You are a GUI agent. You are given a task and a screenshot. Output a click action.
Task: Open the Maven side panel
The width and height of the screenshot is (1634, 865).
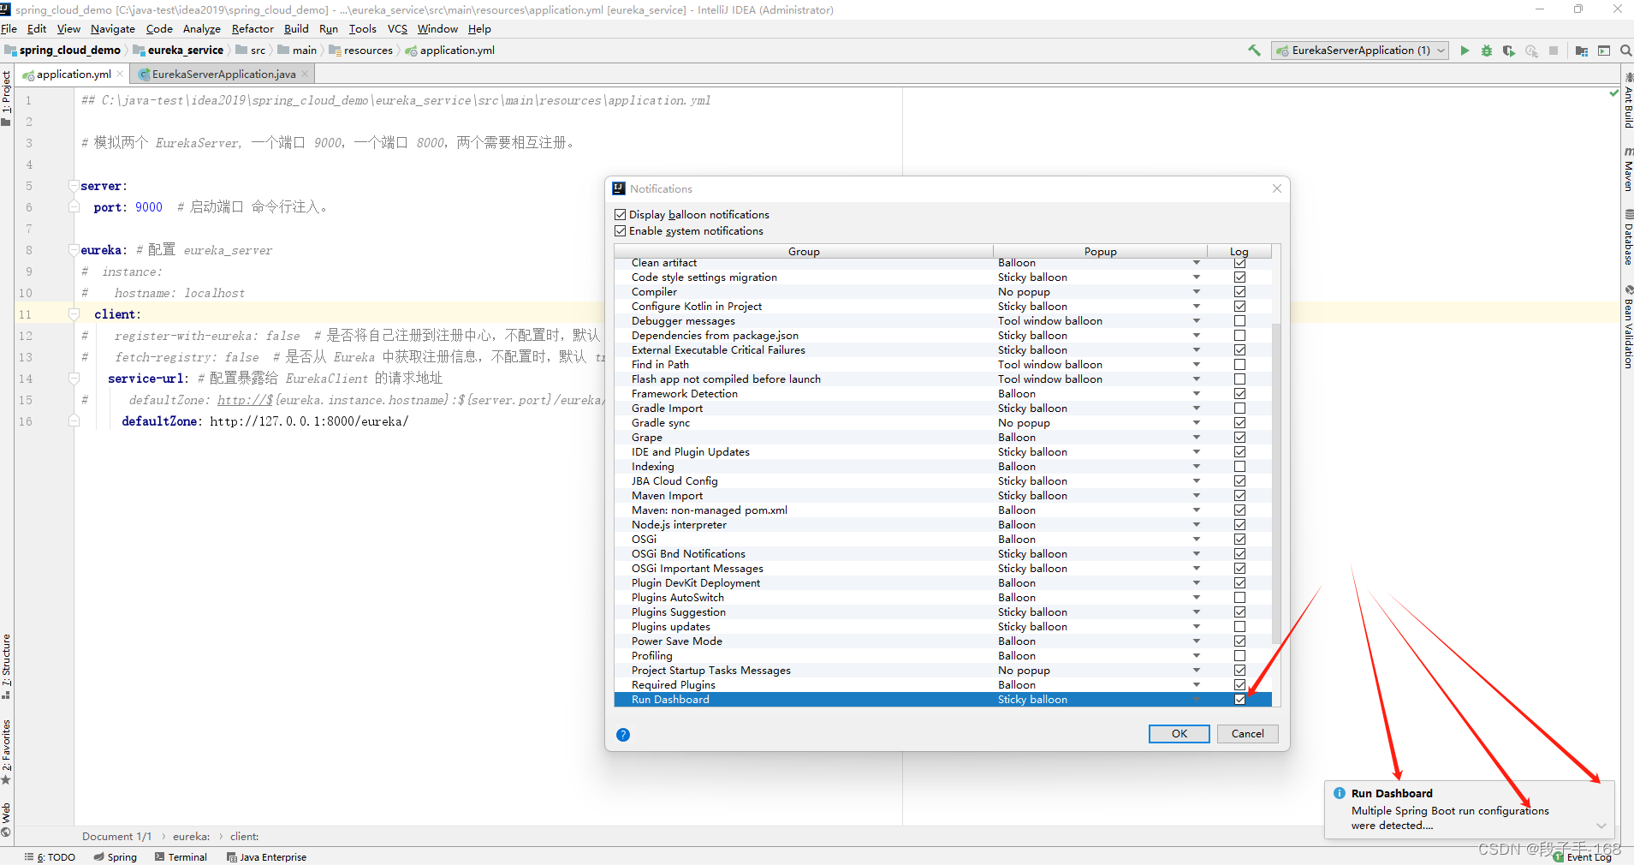1627,170
